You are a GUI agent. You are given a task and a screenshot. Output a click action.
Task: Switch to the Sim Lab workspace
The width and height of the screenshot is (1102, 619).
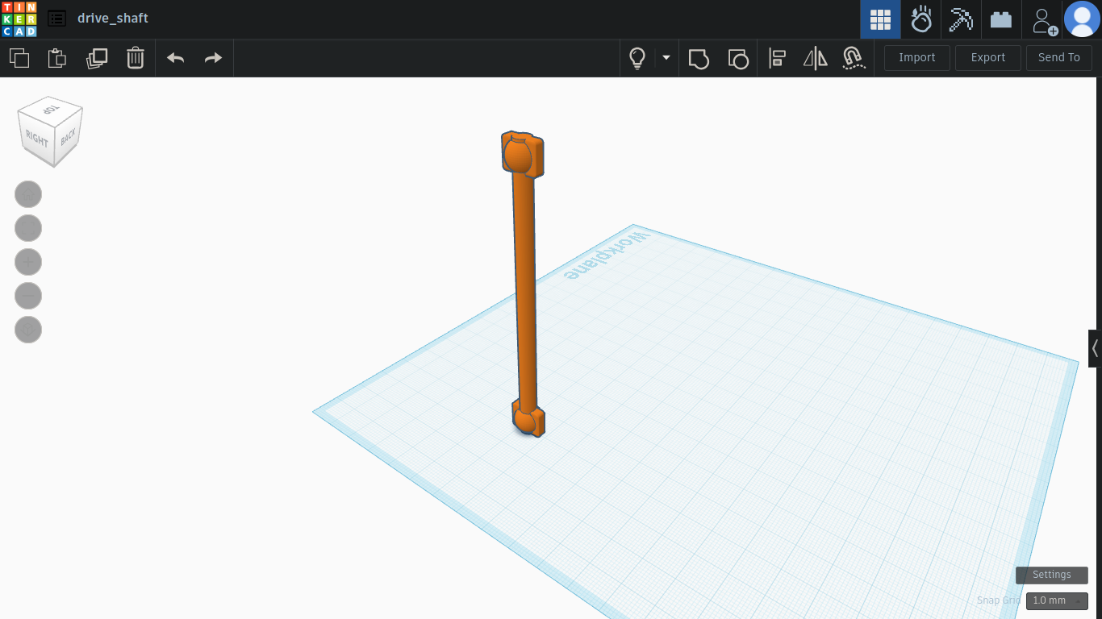[x=921, y=19]
